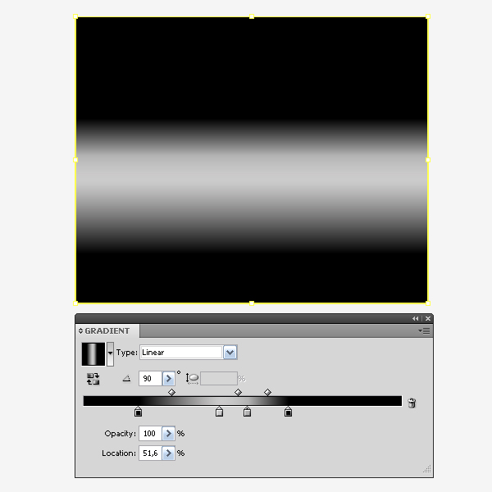Screen dimensions: 492x492
Task: Open the Gradient panel menu icon
Action: 424,330
